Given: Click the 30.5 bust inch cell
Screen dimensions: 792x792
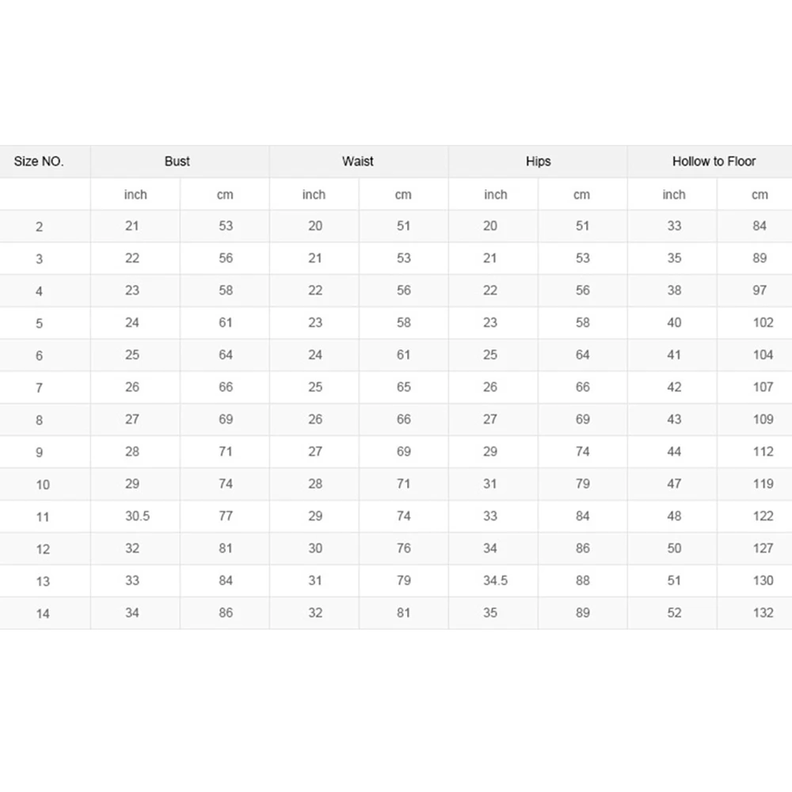Looking at the screenshot, I should (x=137, y=516).
